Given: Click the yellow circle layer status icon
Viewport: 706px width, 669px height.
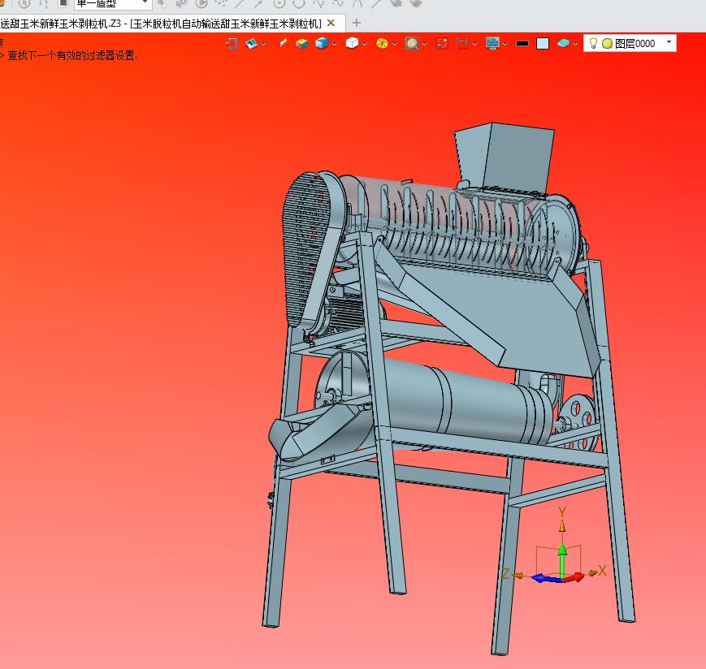Looking at the screenshot, I should 608,44.
